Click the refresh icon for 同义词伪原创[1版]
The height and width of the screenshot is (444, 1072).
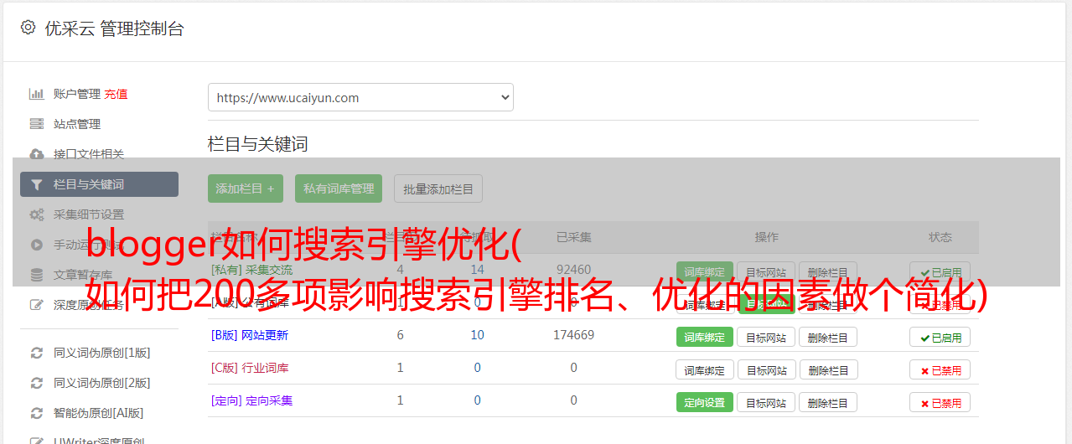(x=36, y=353)
